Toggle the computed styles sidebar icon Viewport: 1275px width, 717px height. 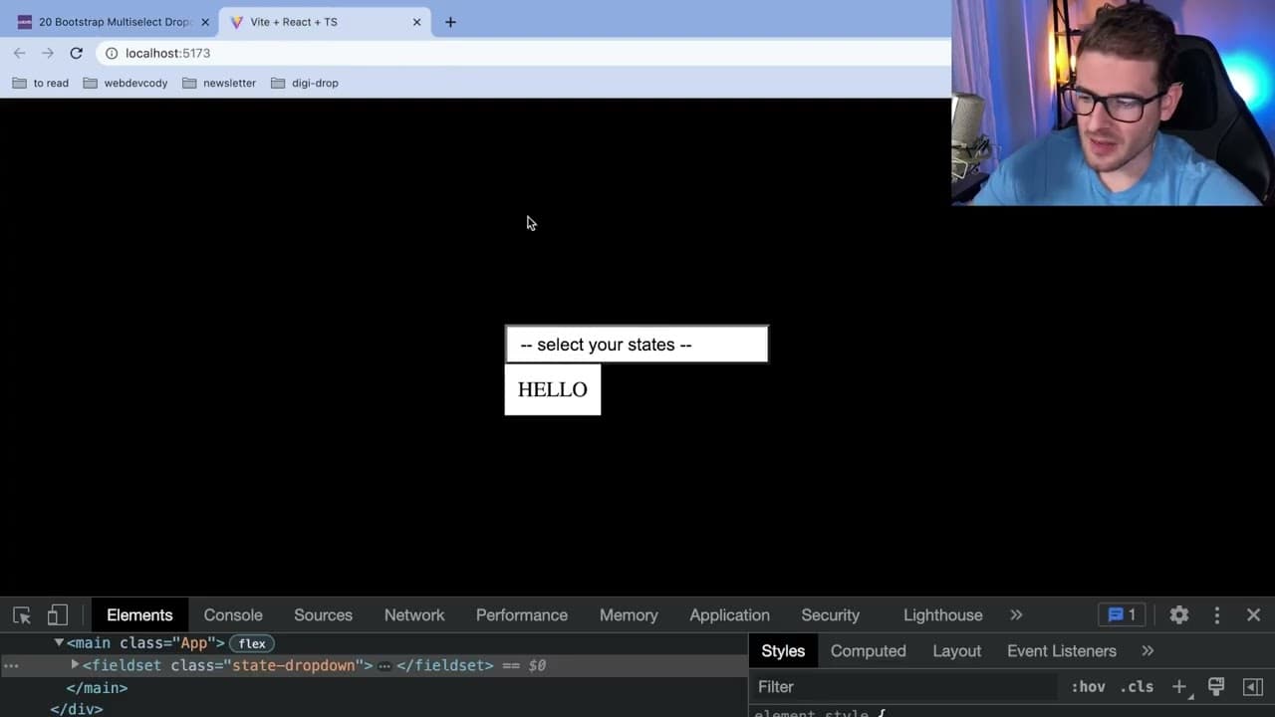click(x=1253, y=686)
